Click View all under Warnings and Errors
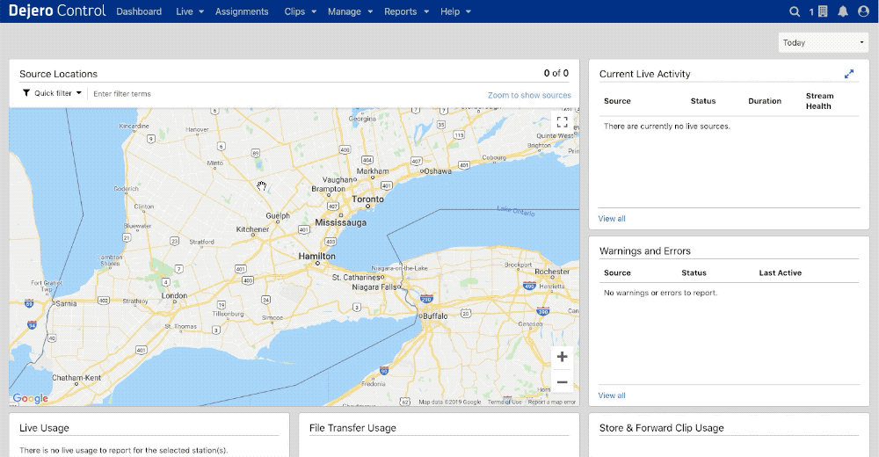Image resolution: width=879 pixels, height=457 pixels. point(612,395)
